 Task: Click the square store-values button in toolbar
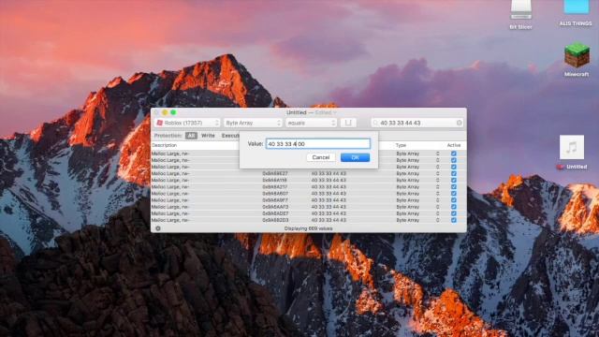pyautogui.click(x=348, y=123)
